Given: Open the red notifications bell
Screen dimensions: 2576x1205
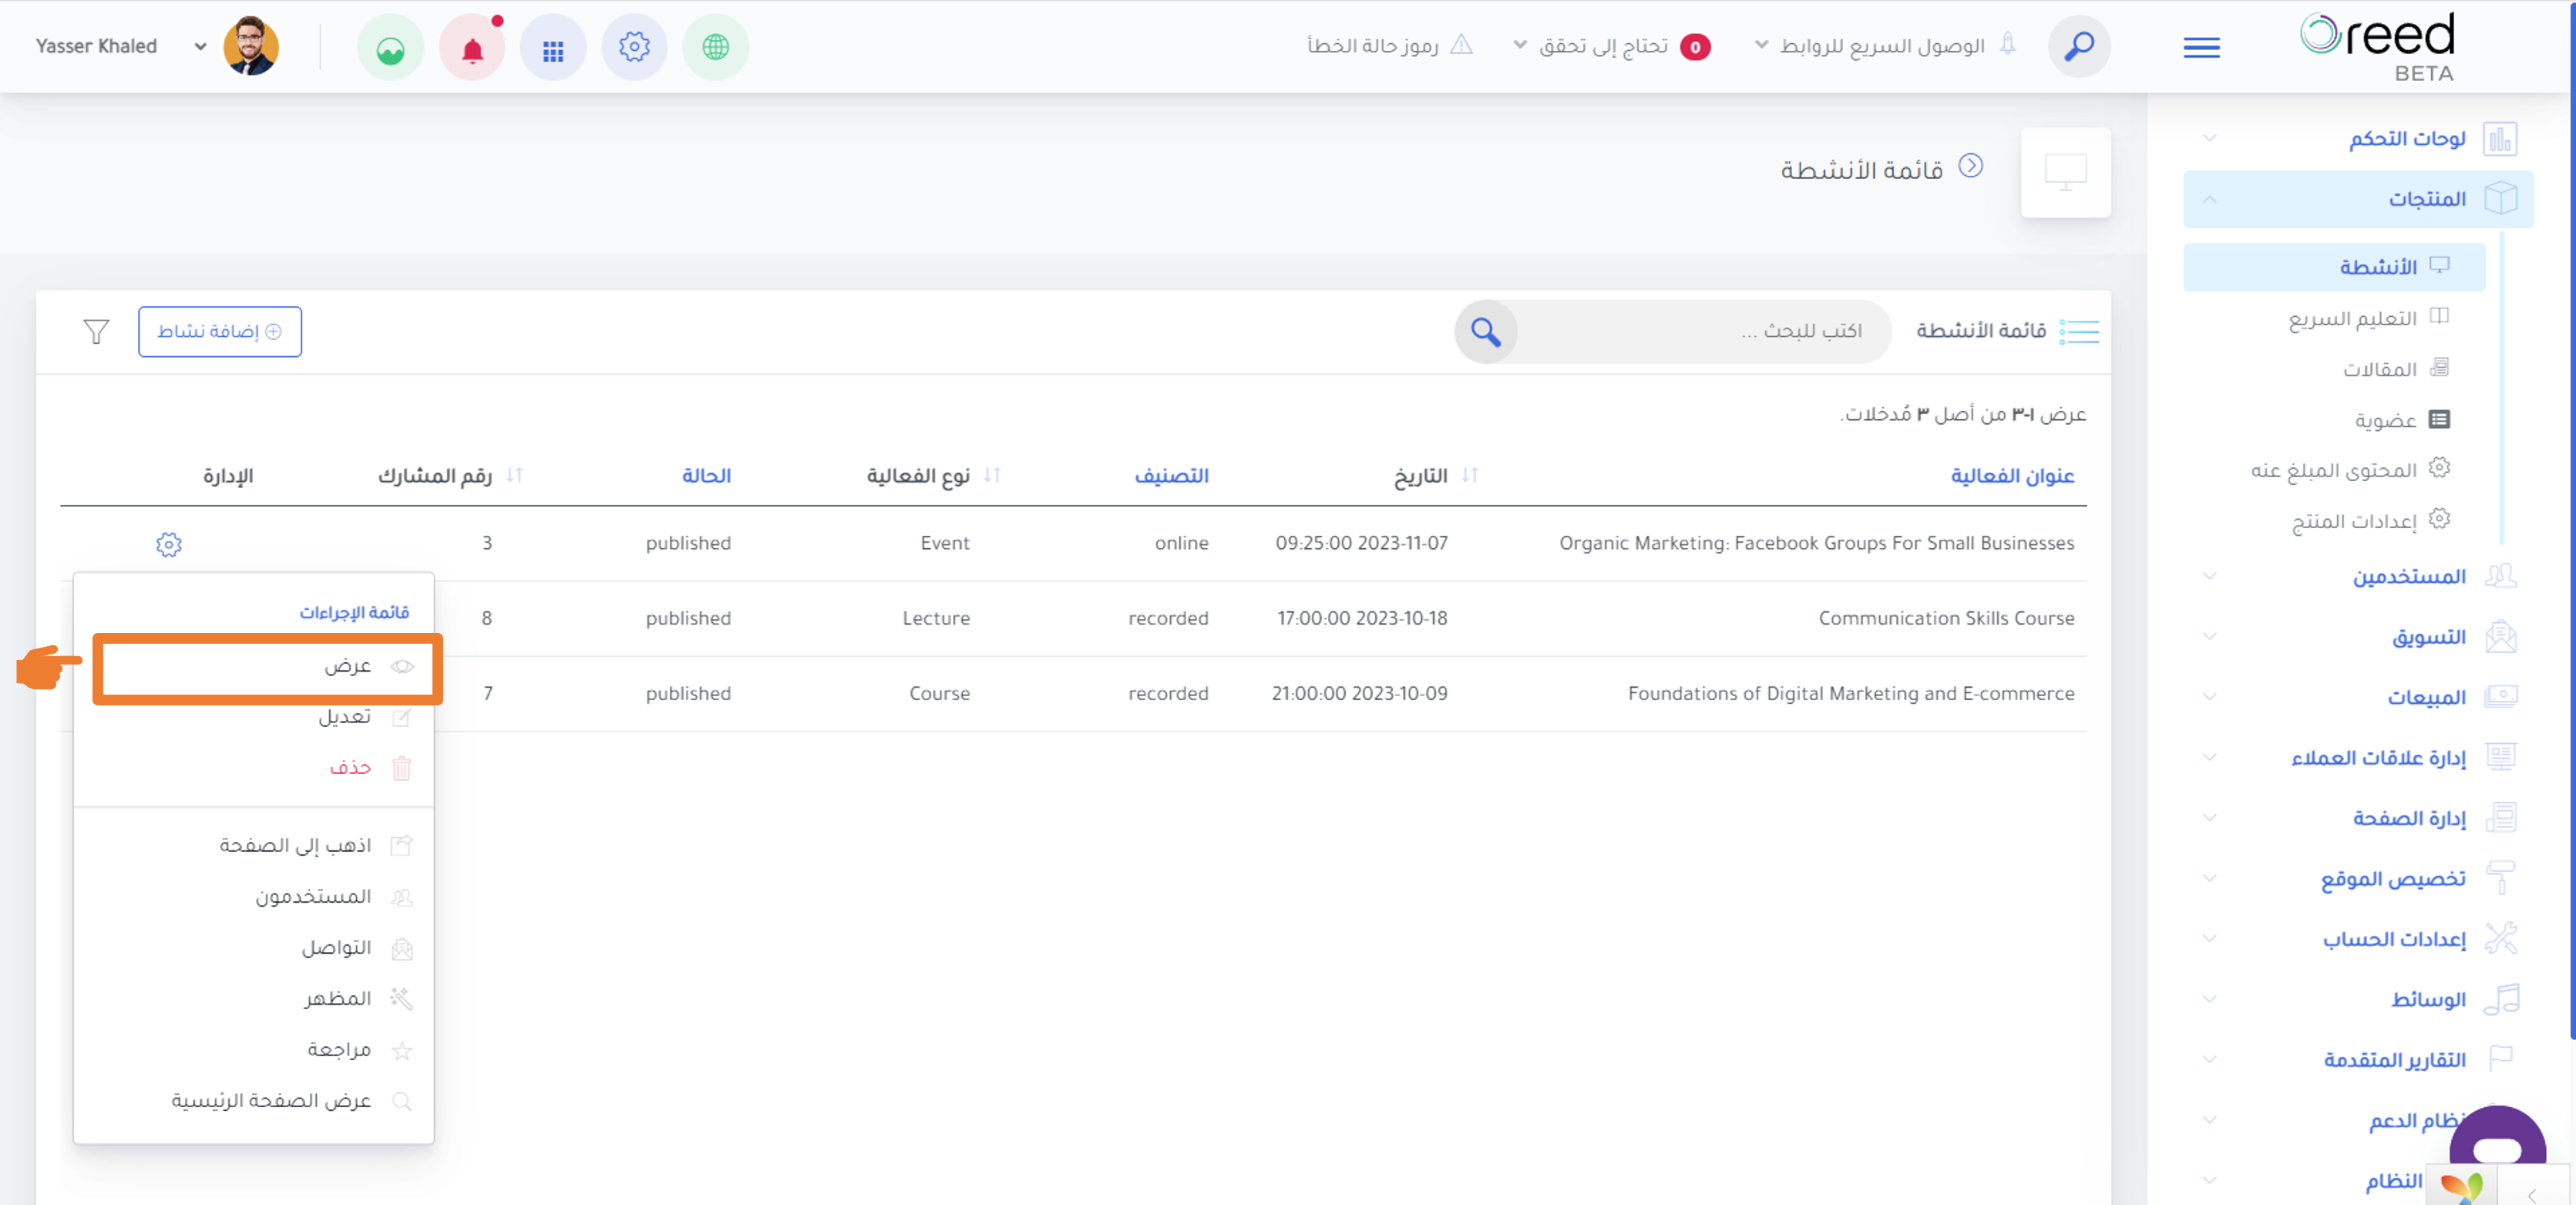Looking at the screenshot, I should click(472, 47).
